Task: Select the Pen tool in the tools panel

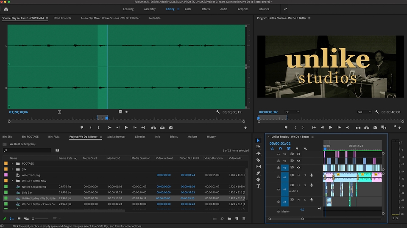Action: [258, 173]
